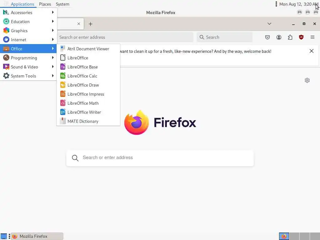The height and width of the screenshot is (240, 320).
Task: Click the date and time in top panel
Action: point(298,4)
